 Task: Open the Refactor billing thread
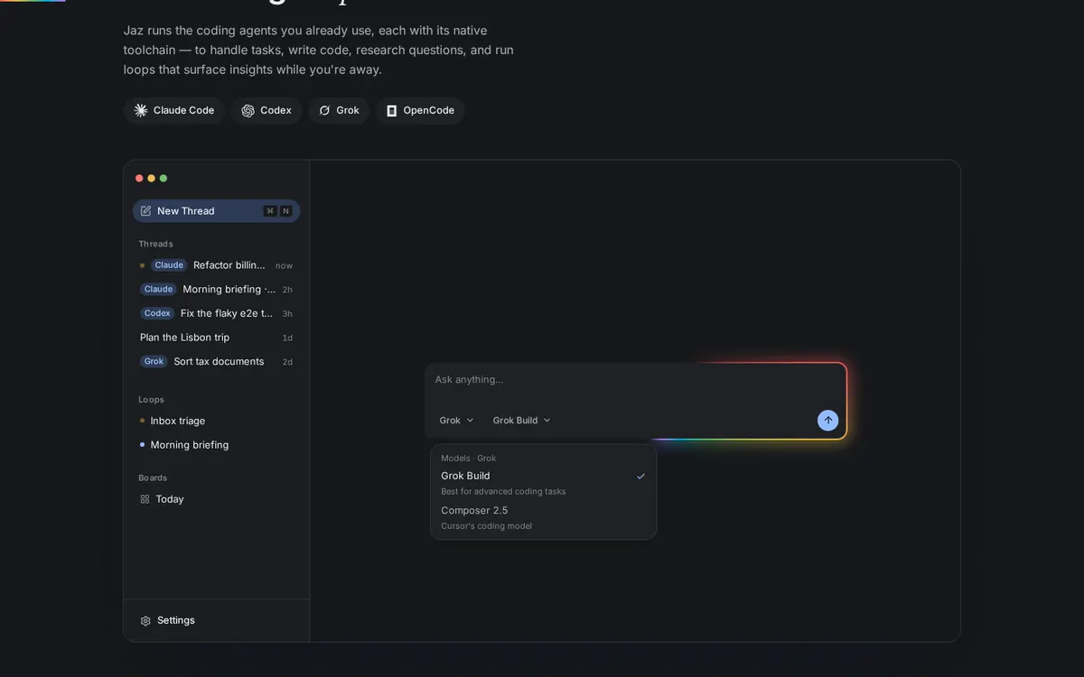216,265
